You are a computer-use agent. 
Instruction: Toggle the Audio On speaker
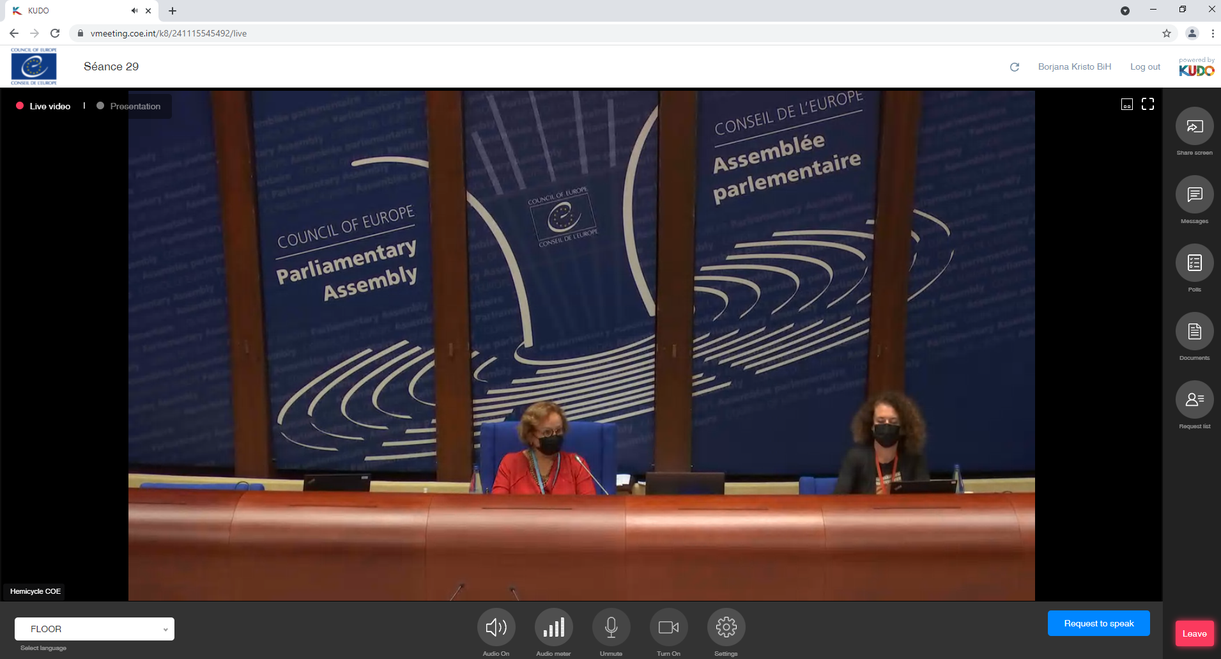coord(496,628)
